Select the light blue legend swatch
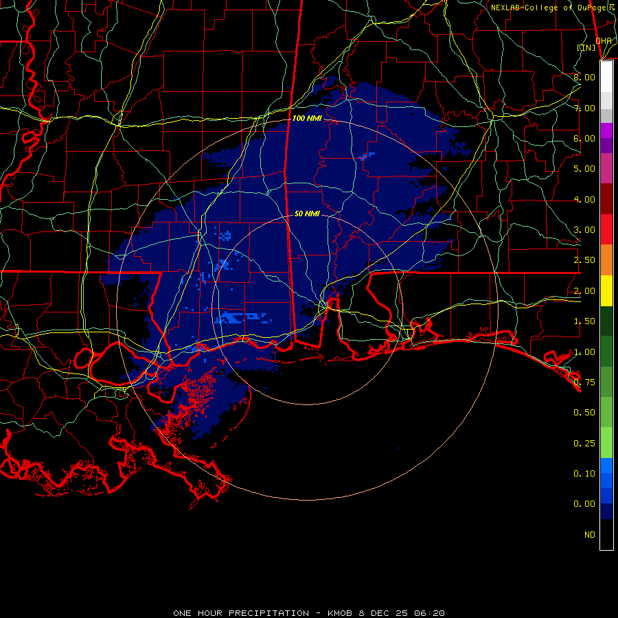This screenshot has width=618, height=618. [606, 466]
